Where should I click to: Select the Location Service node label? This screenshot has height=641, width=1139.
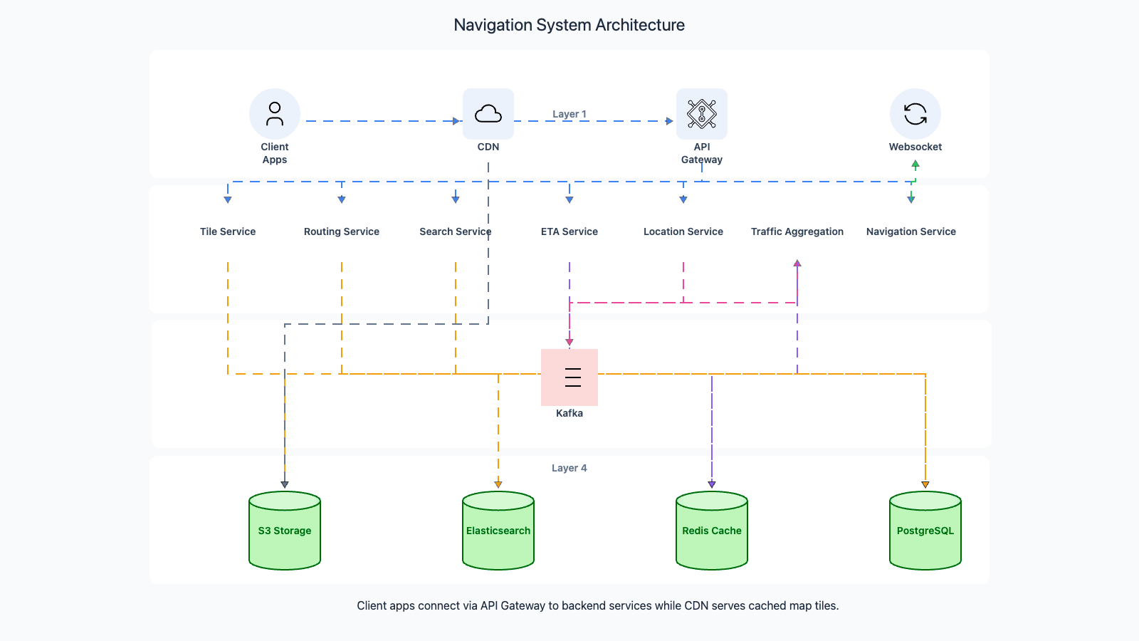(683, 231)
